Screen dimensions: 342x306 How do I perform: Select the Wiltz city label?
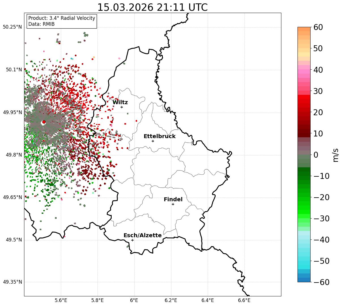click(x=120, y=102)
